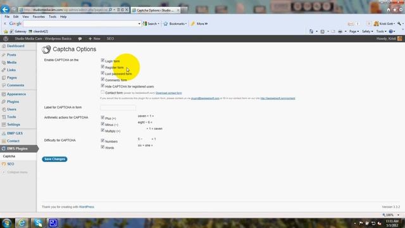Open Dashboard in the WordPress sidebar
The image size is (405, 228).
pos(15,46)
